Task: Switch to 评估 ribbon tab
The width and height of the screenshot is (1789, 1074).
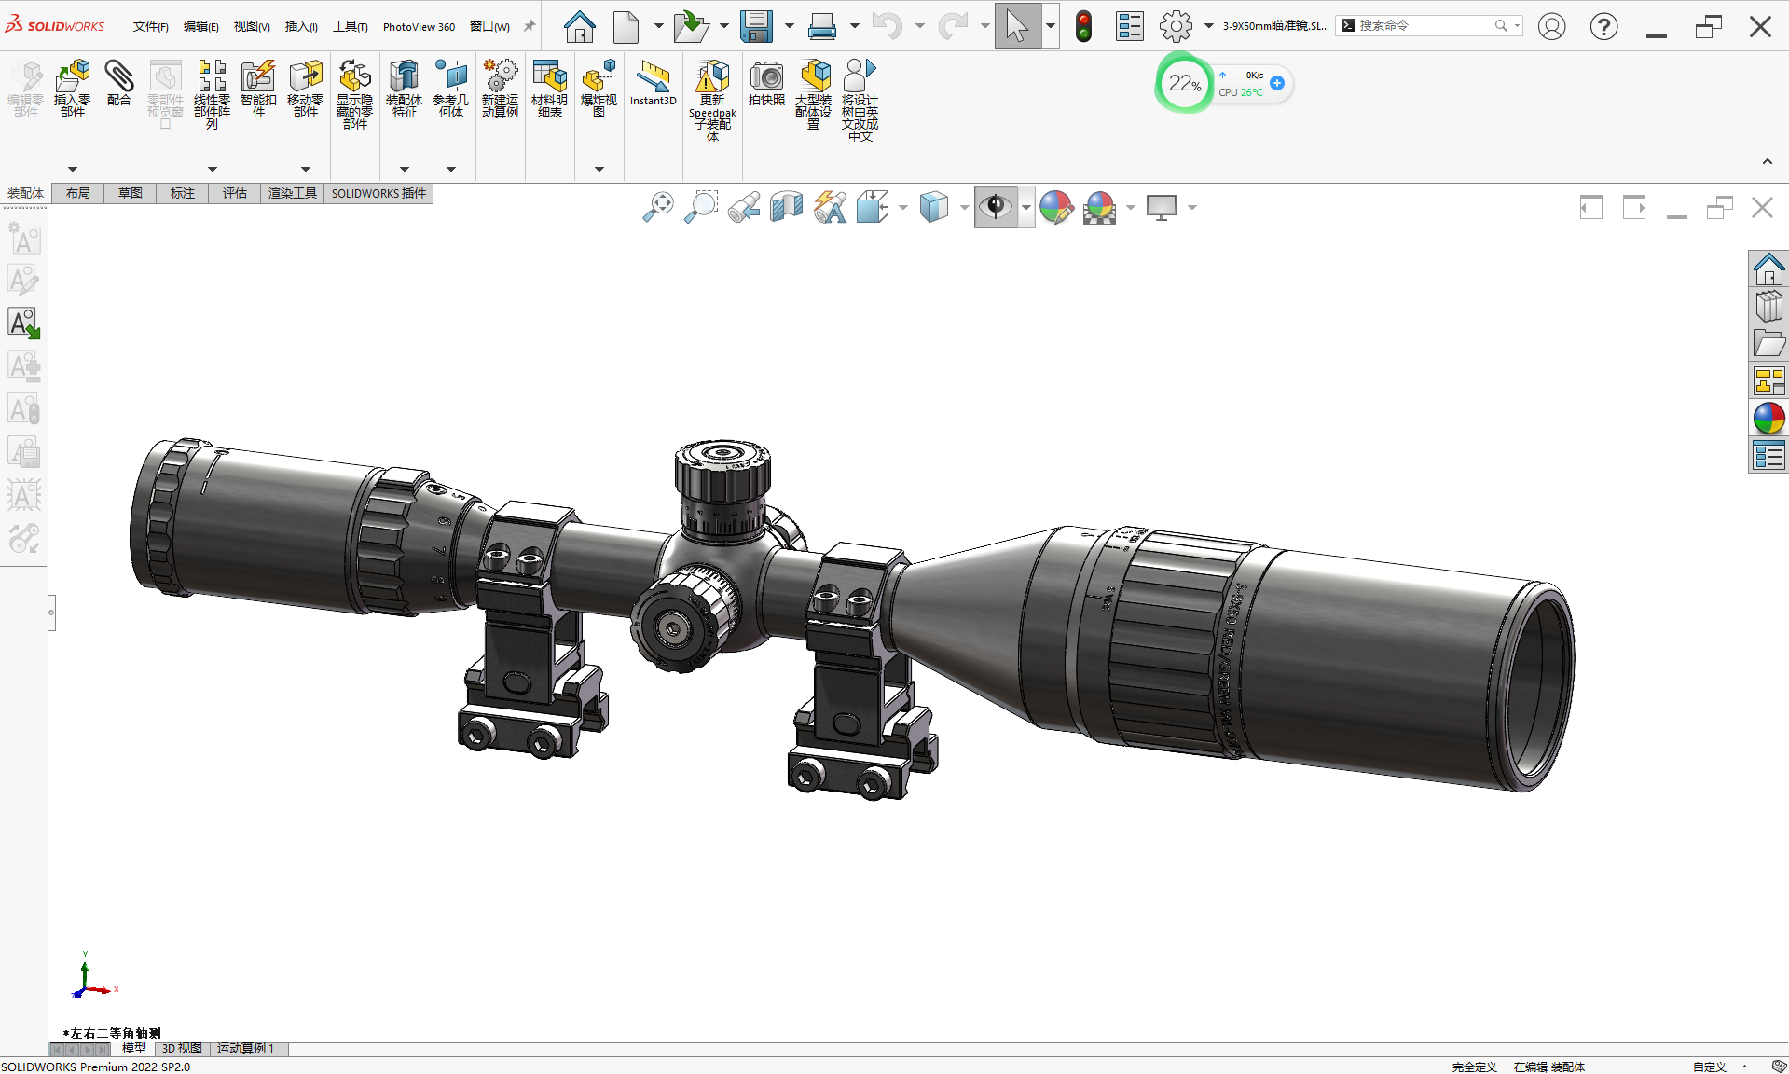Action: click(x=235, y=193)
